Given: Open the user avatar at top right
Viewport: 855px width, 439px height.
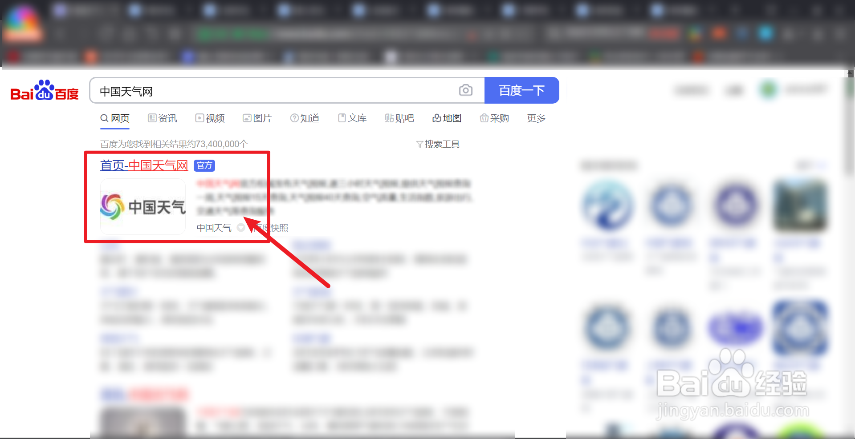Looking at the screenshot, I should 769,89.
